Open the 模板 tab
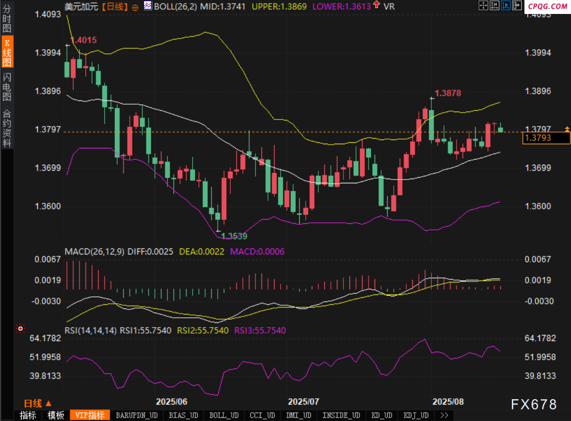The image size is (571, 421). 56,415
